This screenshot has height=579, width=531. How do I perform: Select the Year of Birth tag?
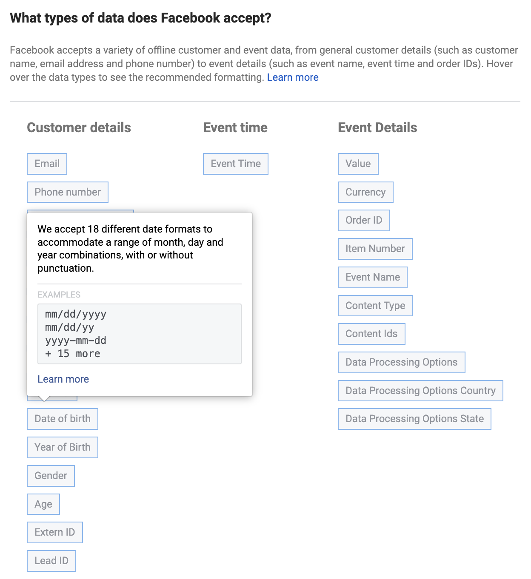(x=63, y=447)
